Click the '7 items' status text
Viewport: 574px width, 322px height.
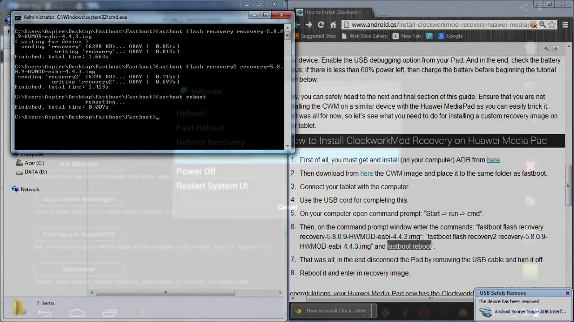(x=45, y=303)
